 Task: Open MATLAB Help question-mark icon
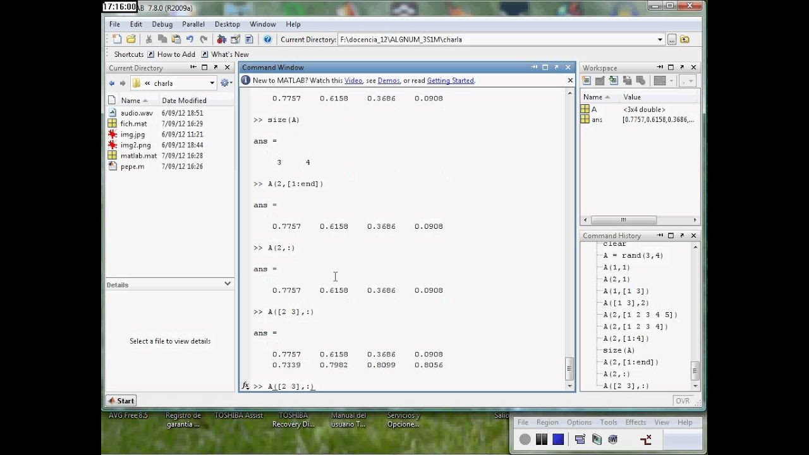(x=267, y=39)
